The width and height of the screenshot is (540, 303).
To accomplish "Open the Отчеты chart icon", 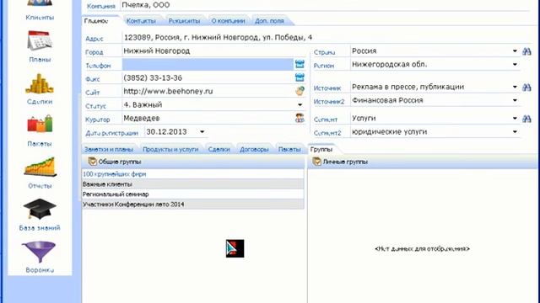I will tap(40, 167).
